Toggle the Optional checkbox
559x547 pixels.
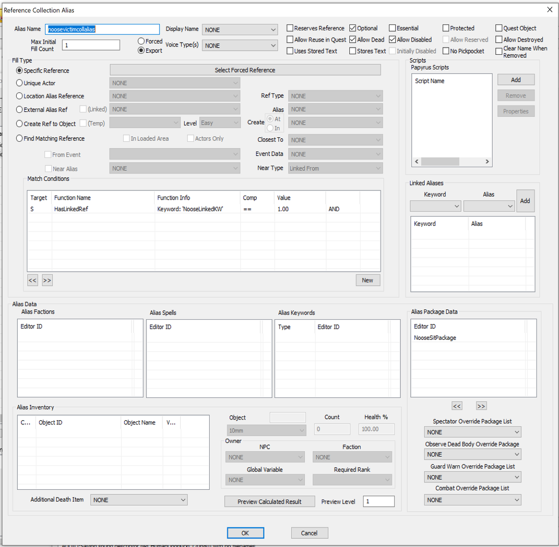pos(352,28)
